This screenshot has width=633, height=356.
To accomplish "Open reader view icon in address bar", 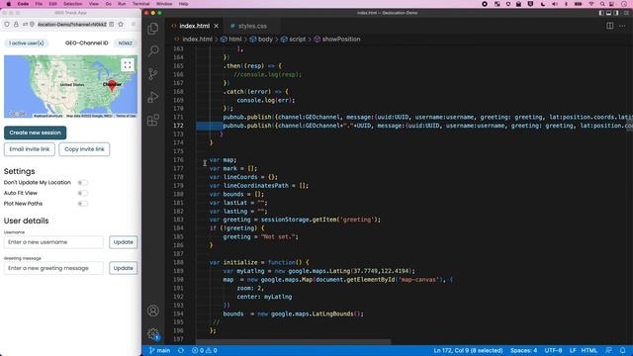I will coord(112,24).
